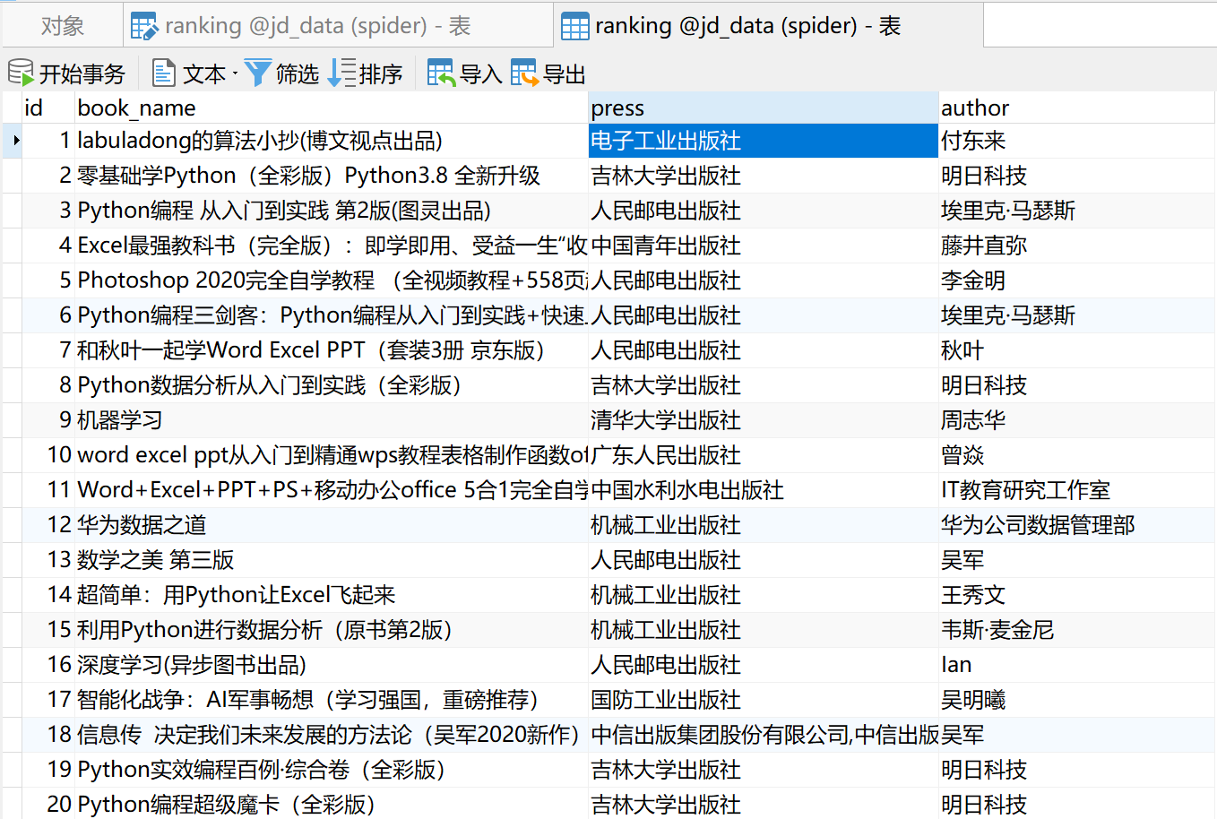Viewport: 1217px width, 819px height.
Task: Click the 排序 sort icon
Action: point(341,73)
